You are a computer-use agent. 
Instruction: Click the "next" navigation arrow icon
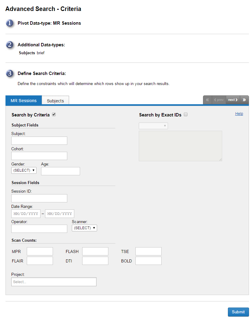coord(232,100)
